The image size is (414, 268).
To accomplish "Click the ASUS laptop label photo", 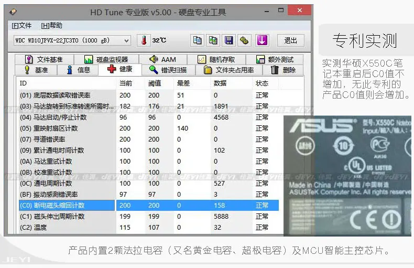I will [x=347, y=176].
